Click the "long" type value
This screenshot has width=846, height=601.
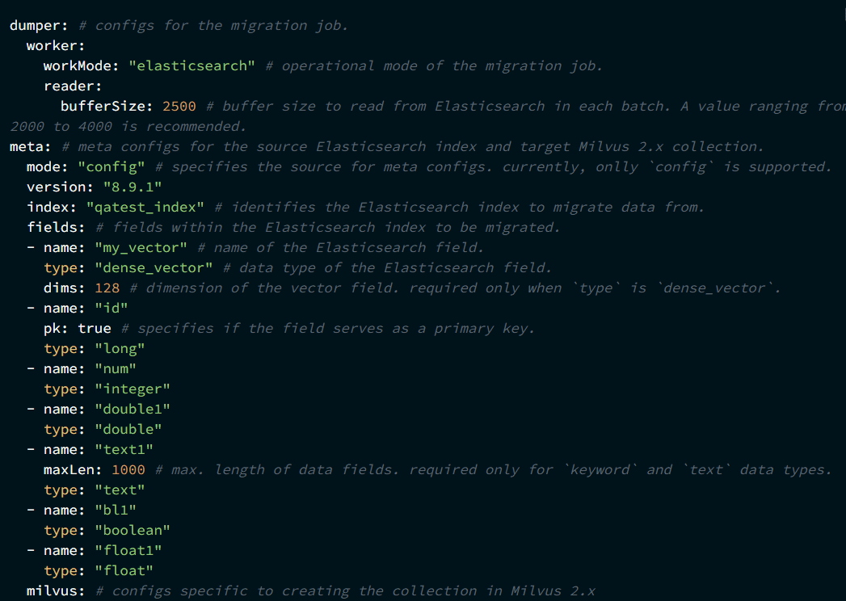pyautogui.click(x=120, y=348)
